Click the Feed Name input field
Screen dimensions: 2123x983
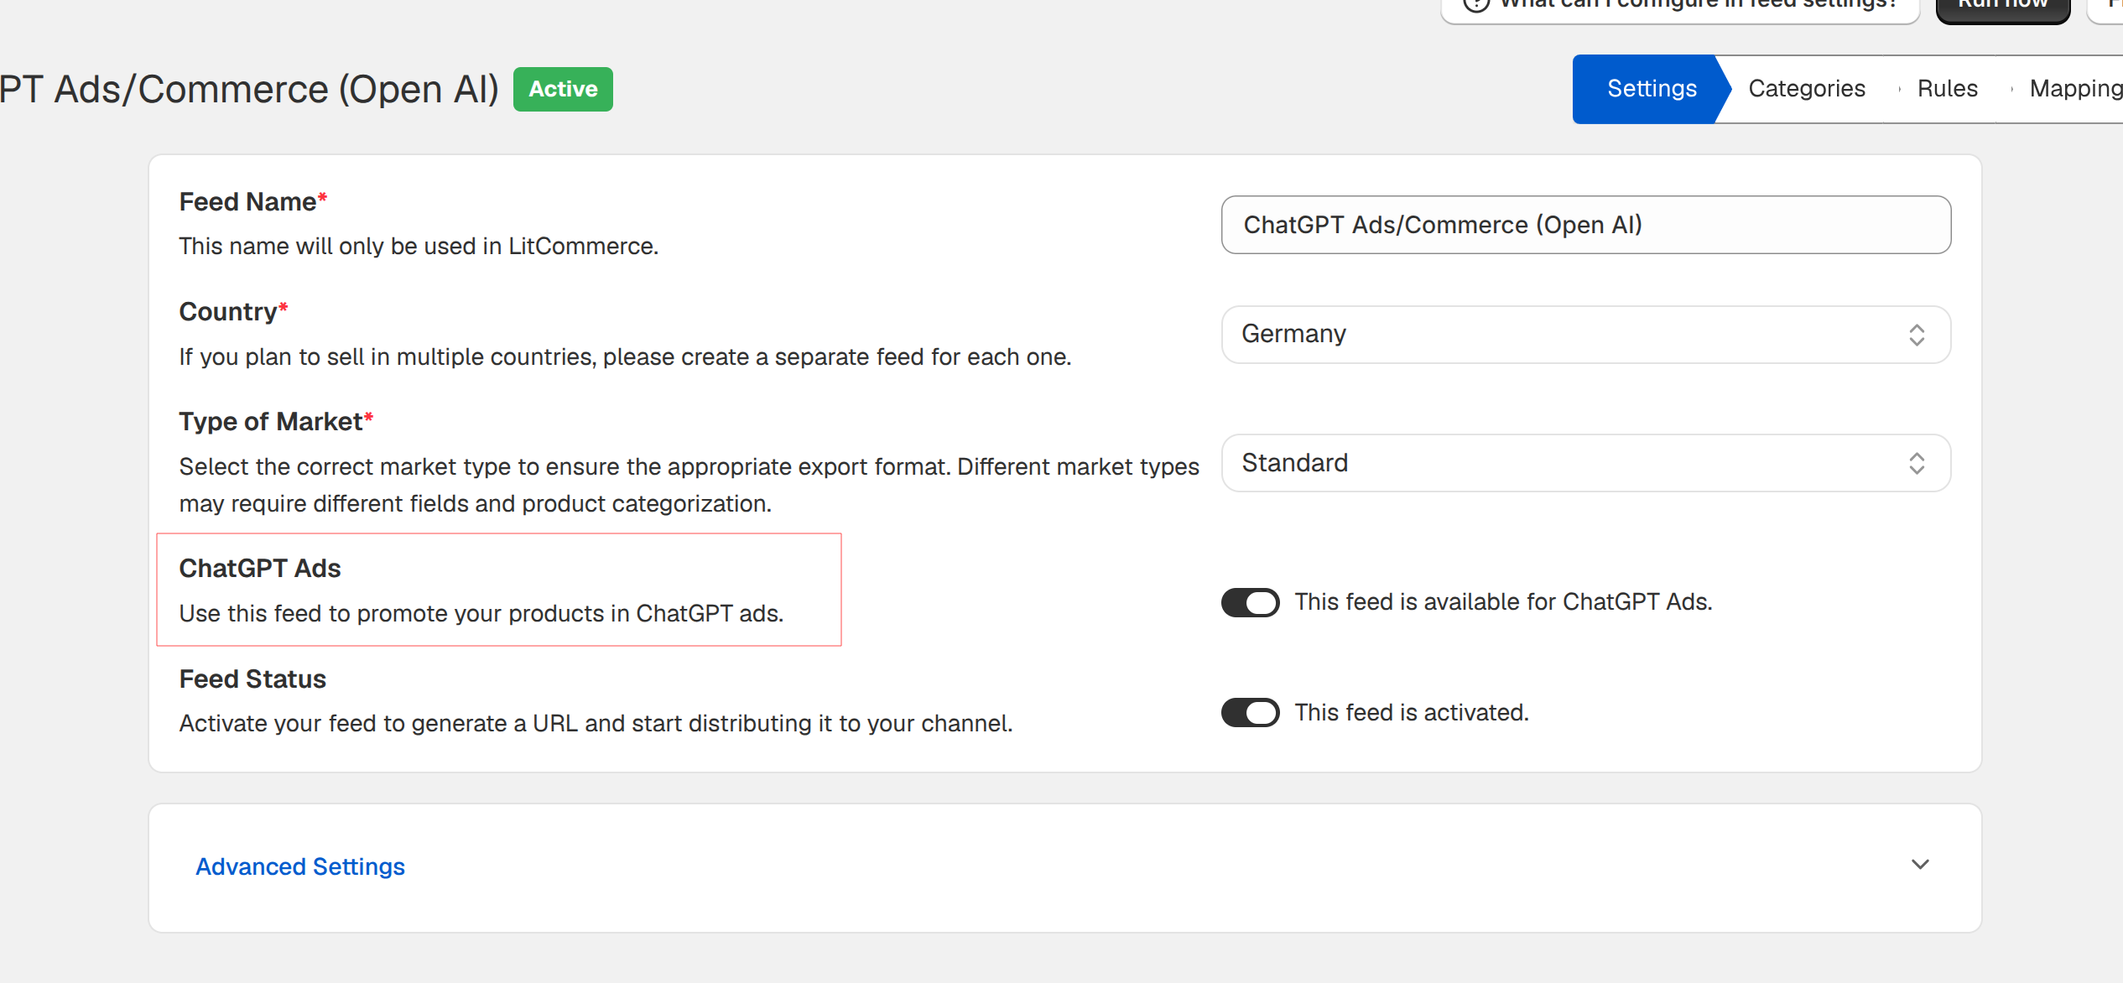[1585, 225]
